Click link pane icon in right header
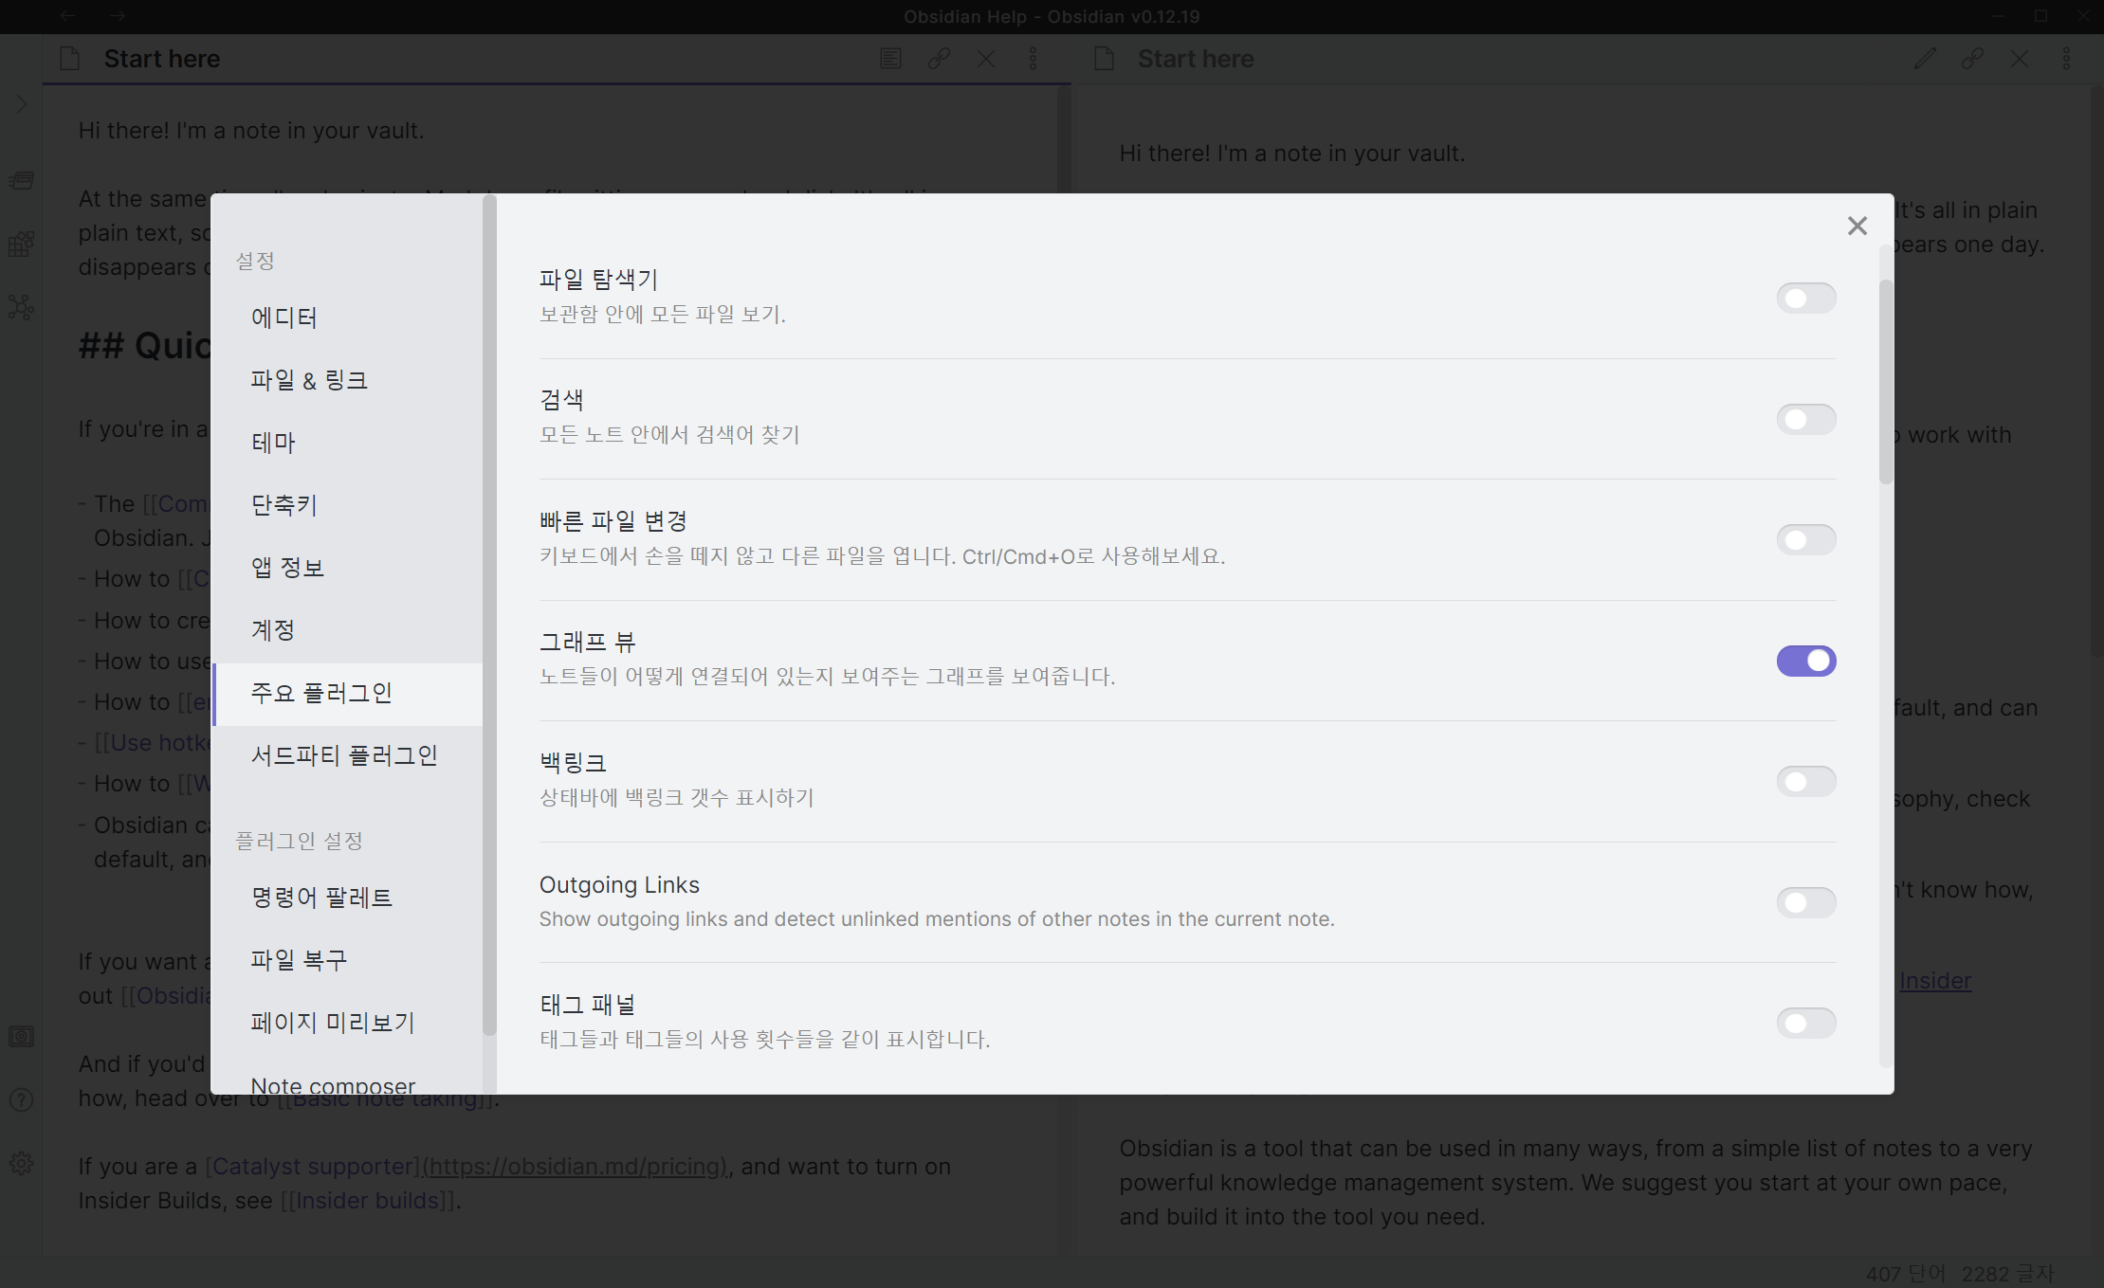 1972,59
